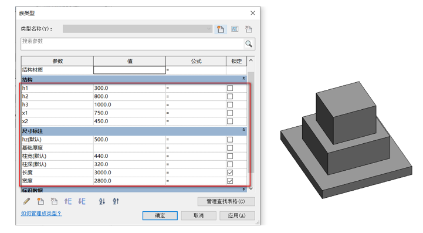Click the New Parameter icon in bottom toolbar
423x233 pixels.
click(x=40, y=201)
